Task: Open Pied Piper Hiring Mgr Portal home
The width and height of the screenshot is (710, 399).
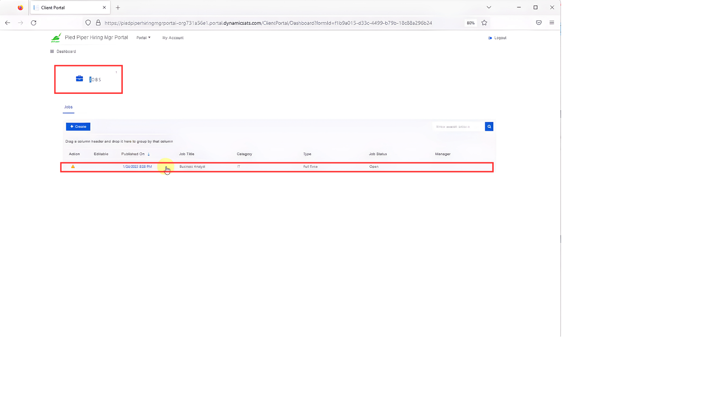Action: 97,37
